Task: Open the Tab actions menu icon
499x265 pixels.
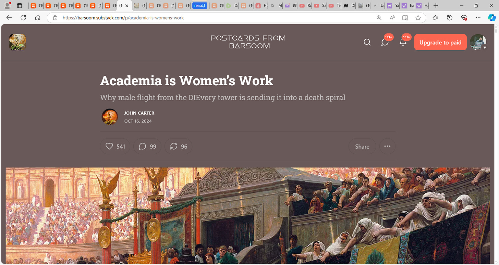Action: coord(20,6)
